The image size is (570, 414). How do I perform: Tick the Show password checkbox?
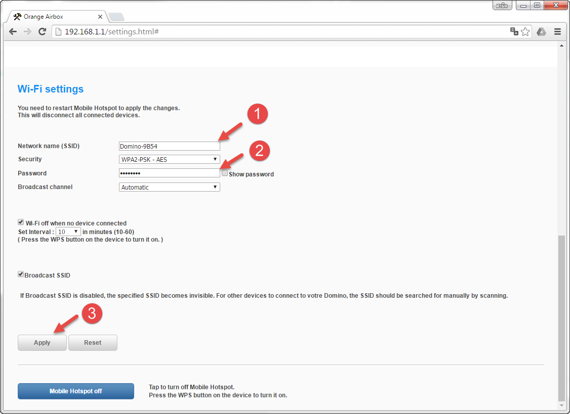tap(225, 173)
